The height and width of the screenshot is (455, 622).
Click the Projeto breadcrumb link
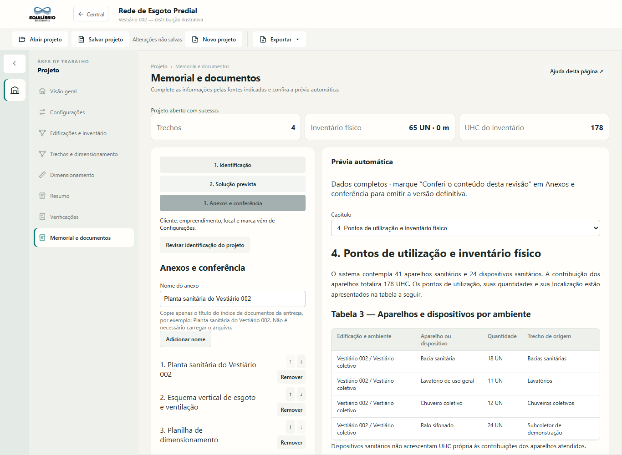pos(159,66)
